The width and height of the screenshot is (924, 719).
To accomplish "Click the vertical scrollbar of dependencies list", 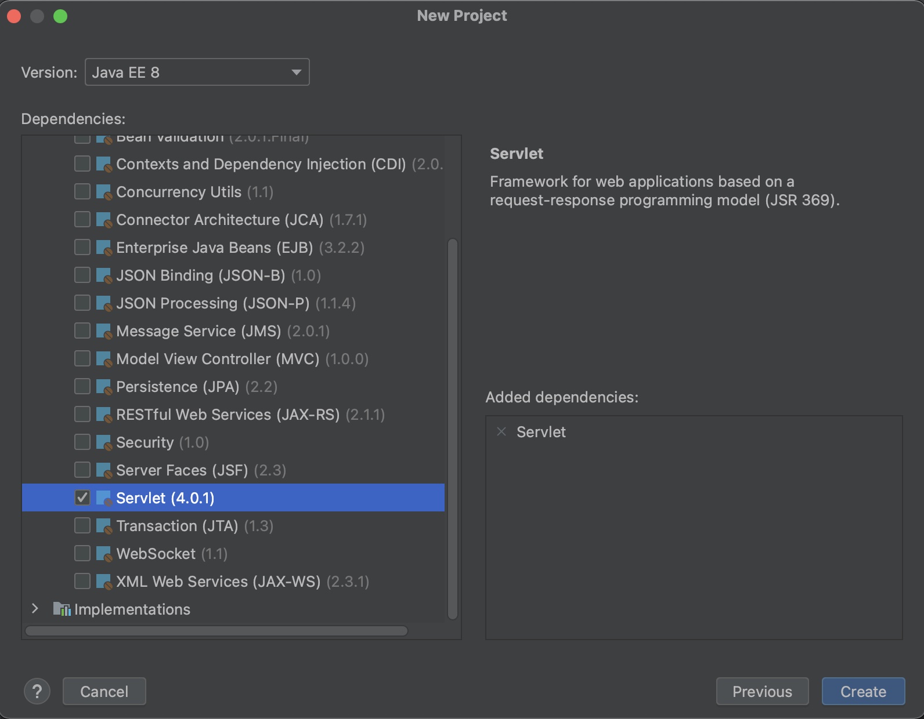I will [x=453, y=429].
